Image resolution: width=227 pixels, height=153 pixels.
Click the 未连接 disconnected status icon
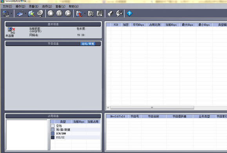pyautogui.click(x=11, y=31)
